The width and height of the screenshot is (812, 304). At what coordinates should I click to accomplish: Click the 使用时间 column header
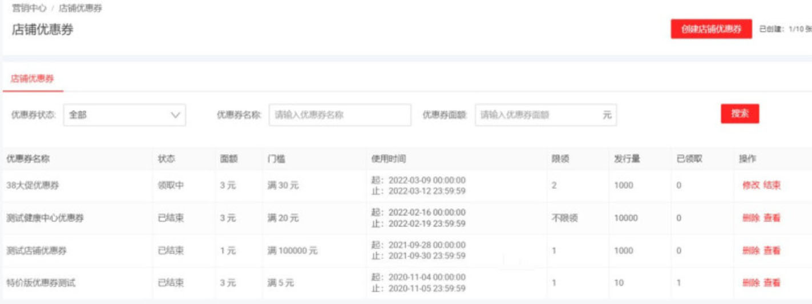[389, 159]
